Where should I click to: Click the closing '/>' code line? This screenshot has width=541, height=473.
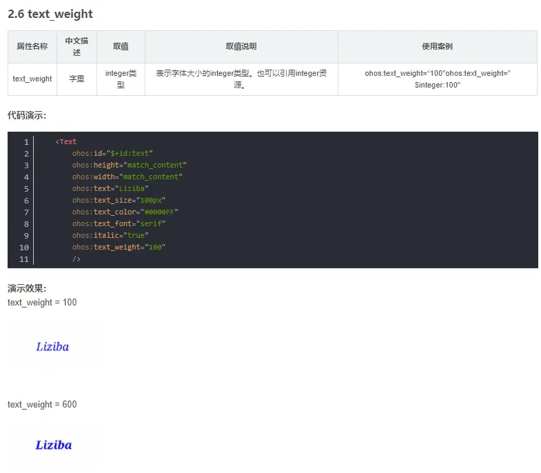point(76,259)
